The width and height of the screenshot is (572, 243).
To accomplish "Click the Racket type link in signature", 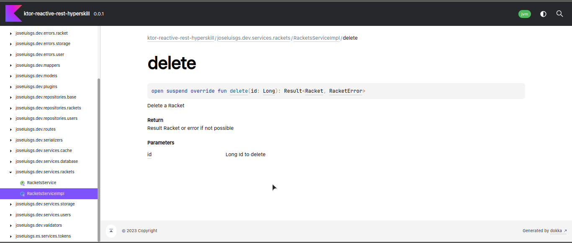I will [x=314, y=91].
